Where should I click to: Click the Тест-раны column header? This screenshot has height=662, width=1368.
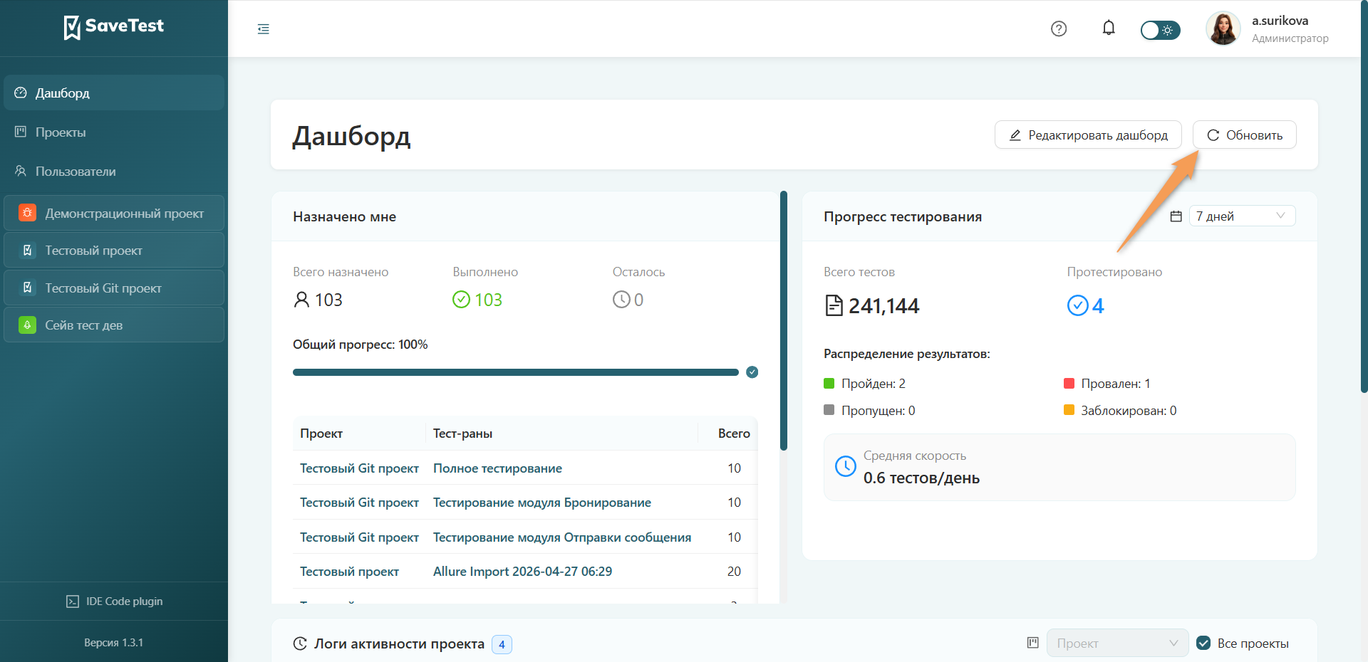[561, 434]
